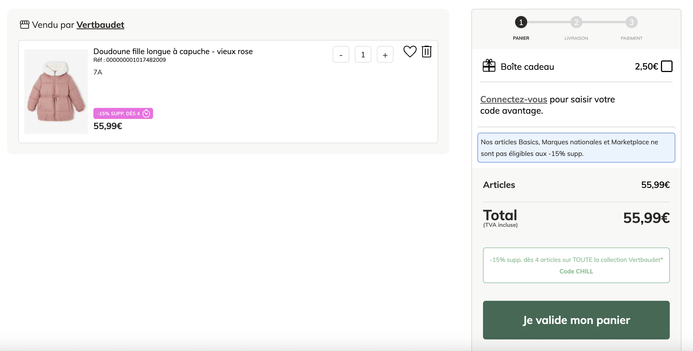Click the pink coat product thumbnail

pos(56,92)
